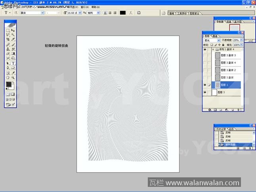Viewport: 256px width, 192px height.
Task: Click the 图层 3 副本 2 layer
Action: tap(228, 70)
